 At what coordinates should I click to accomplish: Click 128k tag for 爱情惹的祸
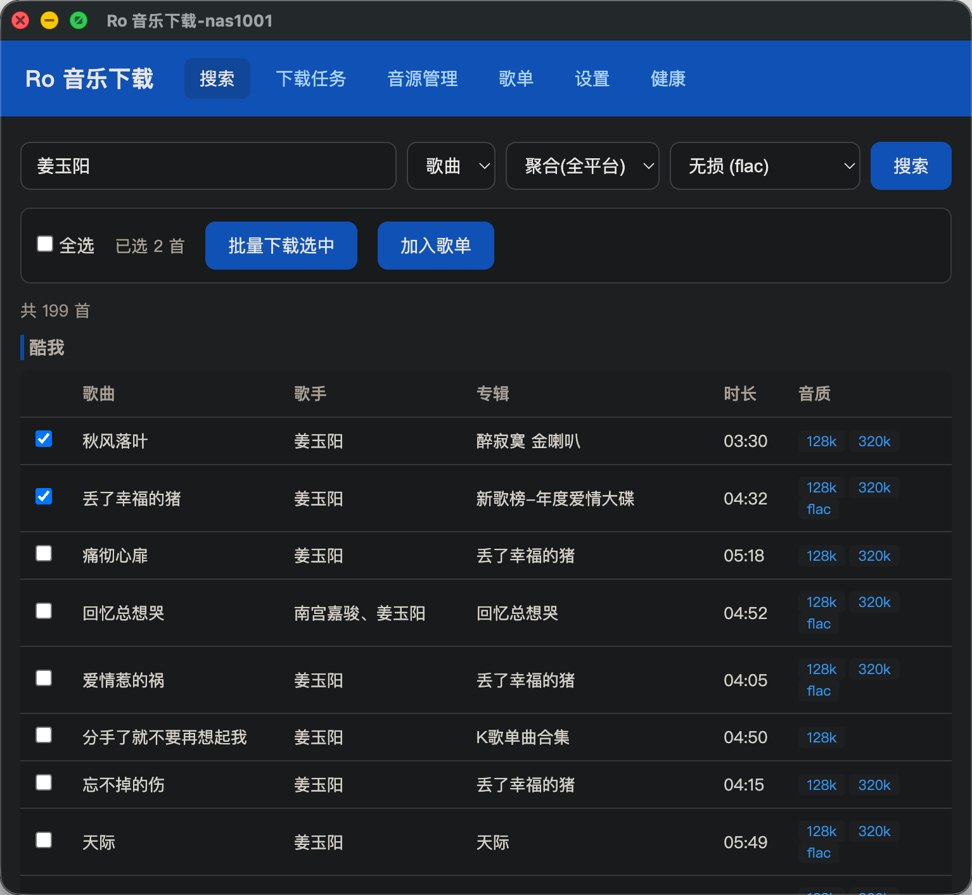tap(822, 669)
